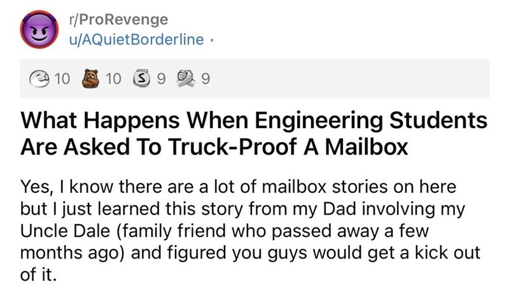Click the count 9 beside the Silver award
The height and width of the screenshot is (289, 509).
click(x=161, y=79)
